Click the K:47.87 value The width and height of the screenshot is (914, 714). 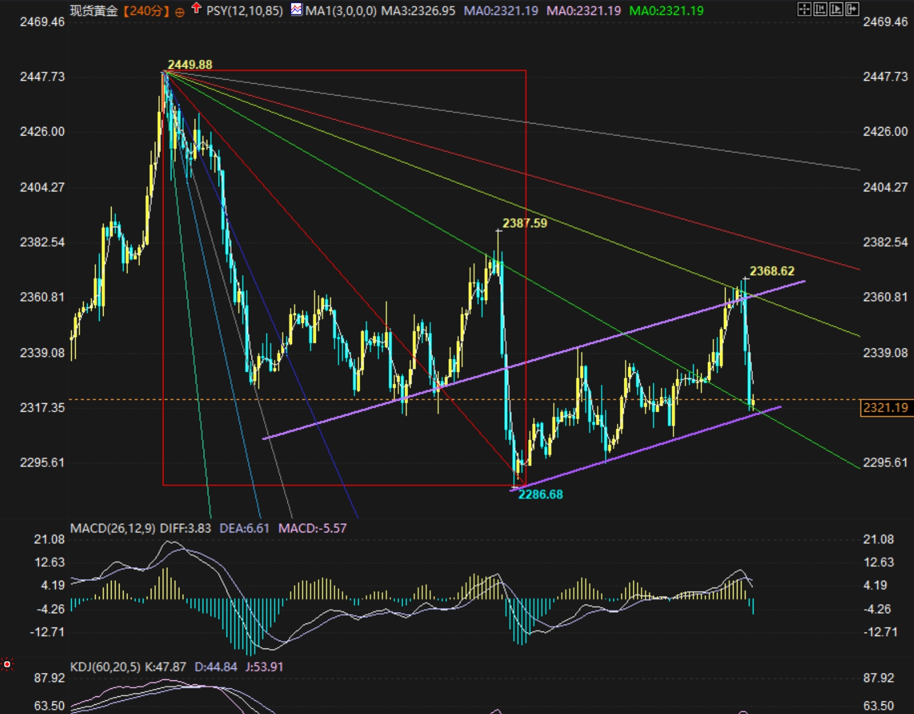click(166, 667)
